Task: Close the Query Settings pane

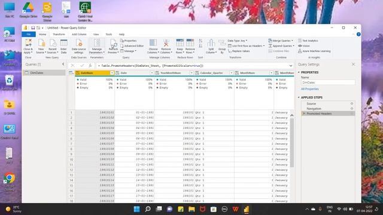Action: pos(353,64)
